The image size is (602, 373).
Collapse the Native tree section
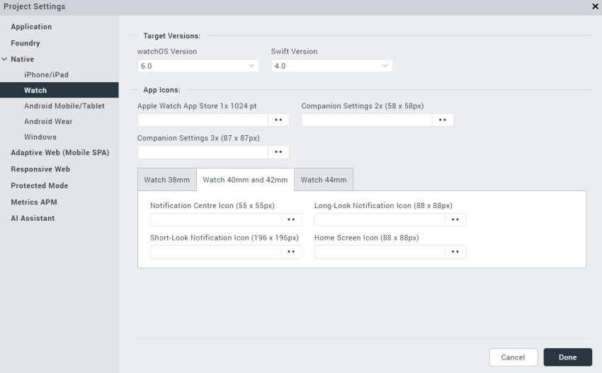[x=5, y=59]
